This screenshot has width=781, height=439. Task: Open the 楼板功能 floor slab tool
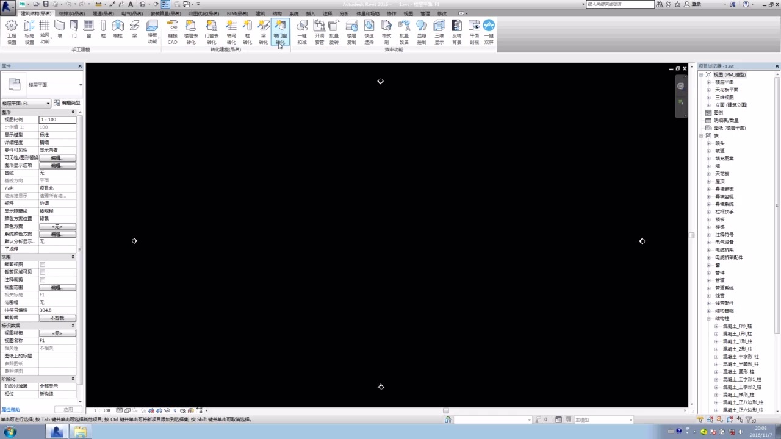tap(153, 32)
